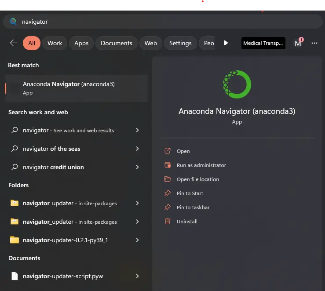Screen dimensions: 325x291
Task: Select navigator - See work and web results
Action: tap(69, 130)
